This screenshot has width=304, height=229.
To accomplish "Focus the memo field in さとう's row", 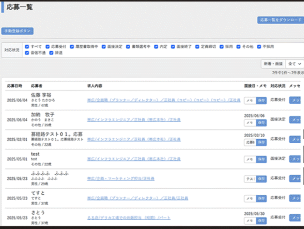I will click(250, 221).
